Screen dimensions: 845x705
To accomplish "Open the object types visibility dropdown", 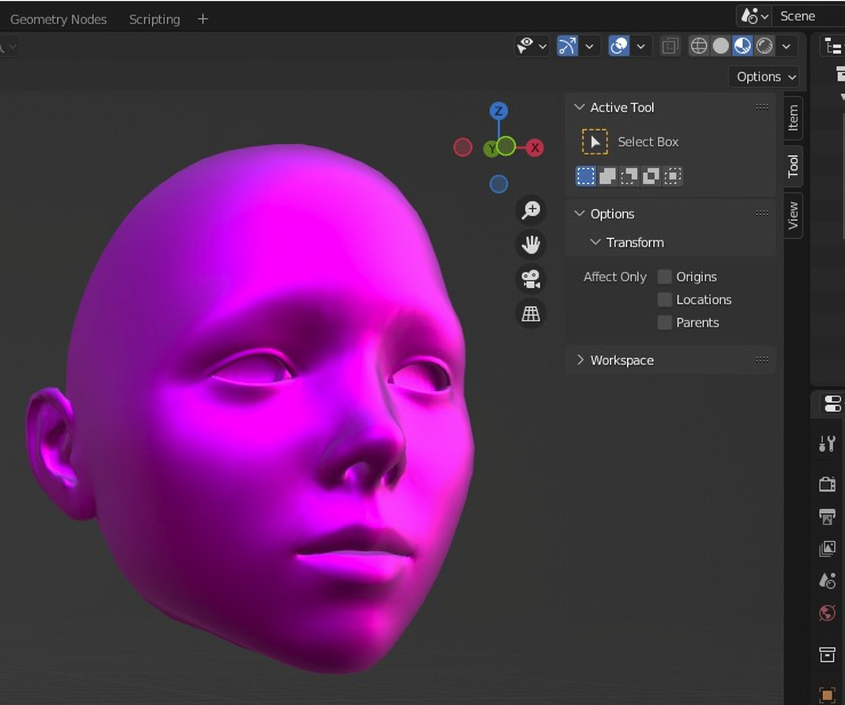I will pos(531,46).
